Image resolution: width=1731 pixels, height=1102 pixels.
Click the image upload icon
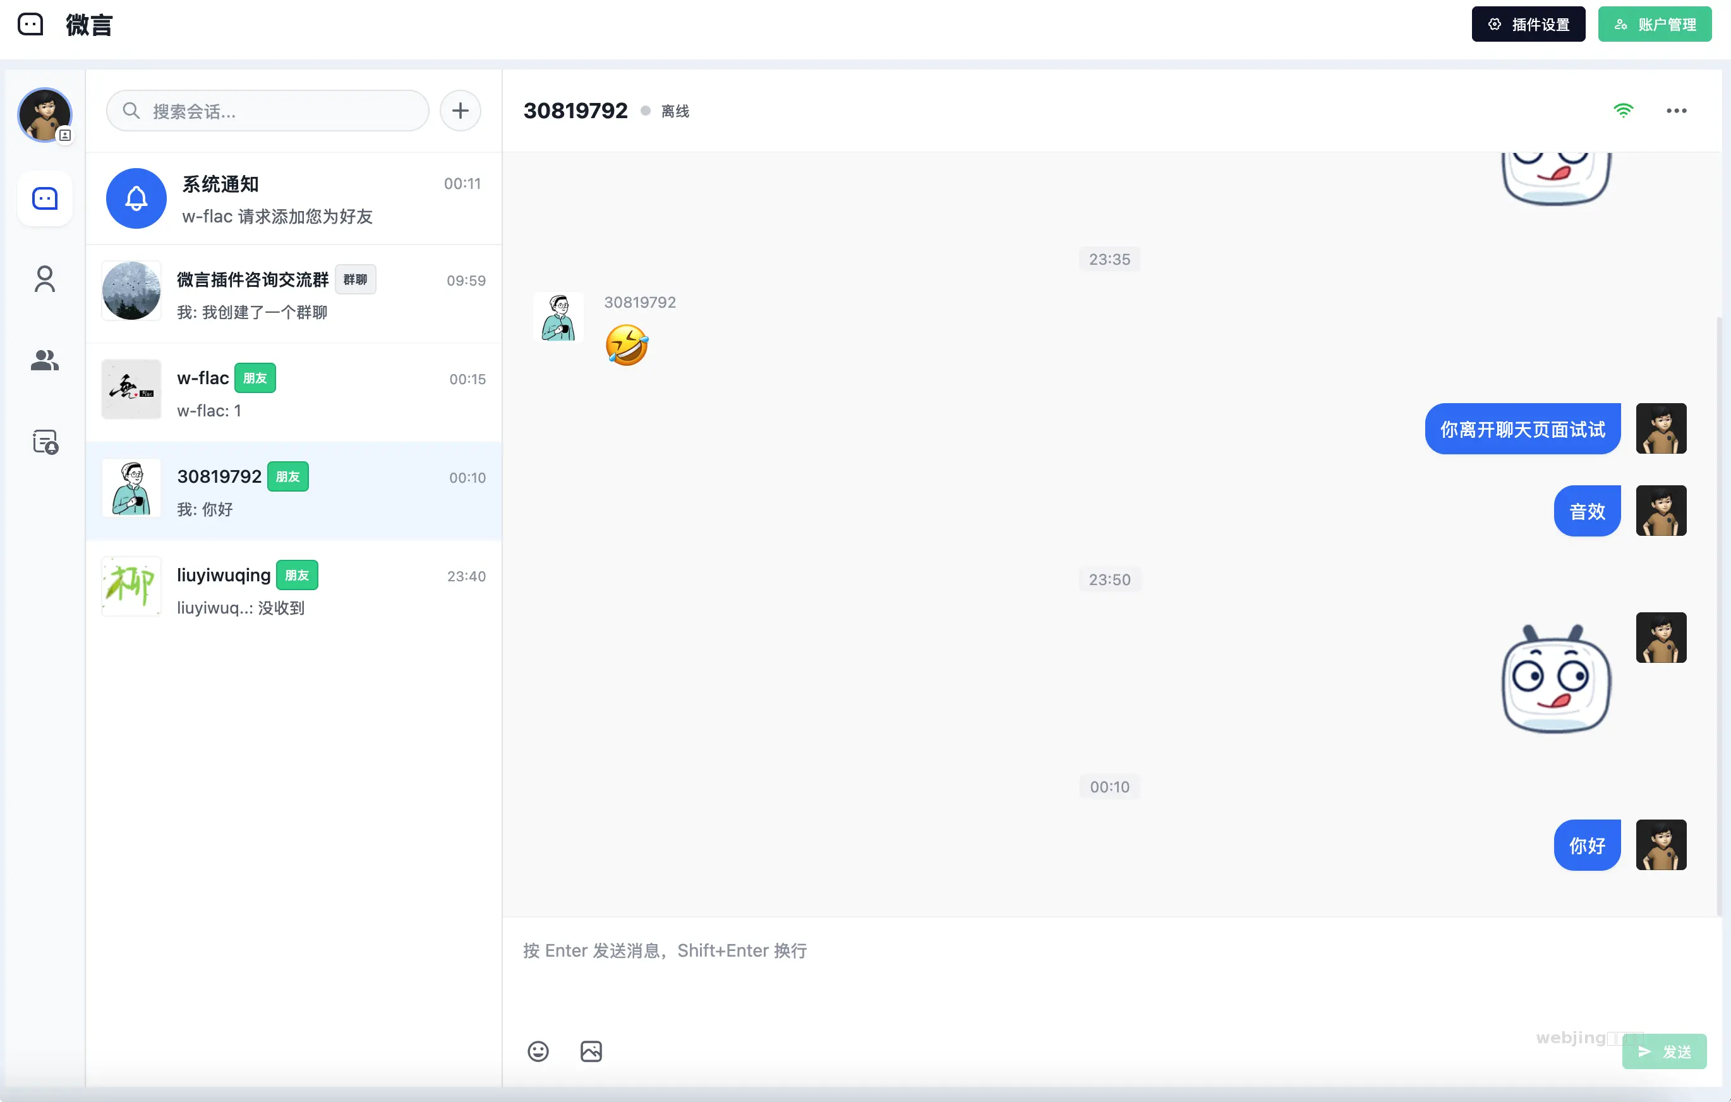point(591,1051)
